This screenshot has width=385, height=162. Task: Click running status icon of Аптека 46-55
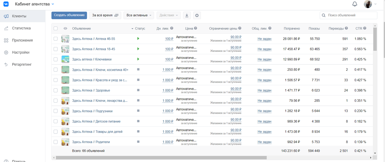click(x=138, y=39)
